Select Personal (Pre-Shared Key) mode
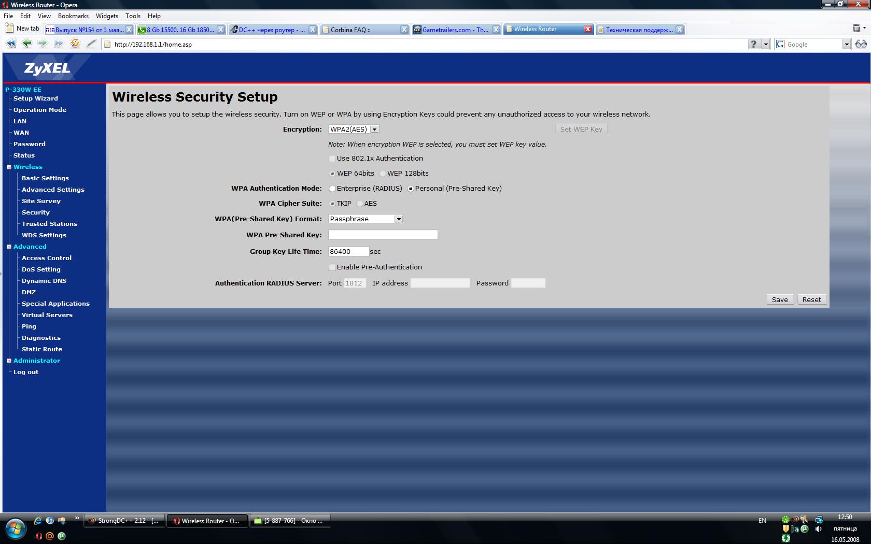The width and height of the screenshot is (871, 544). tap(411, 189)
